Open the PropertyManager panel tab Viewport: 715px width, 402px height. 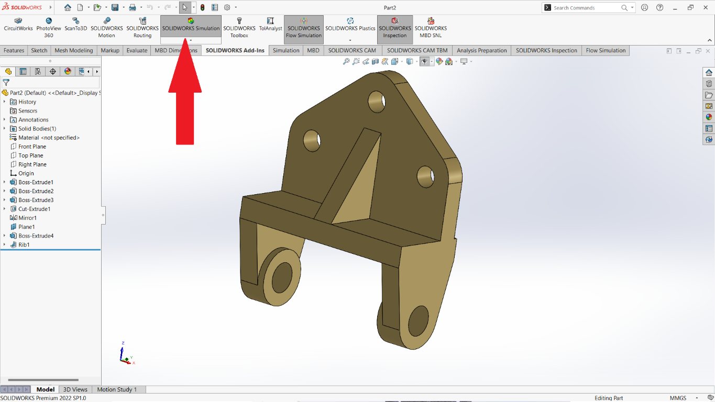point(23,72)
